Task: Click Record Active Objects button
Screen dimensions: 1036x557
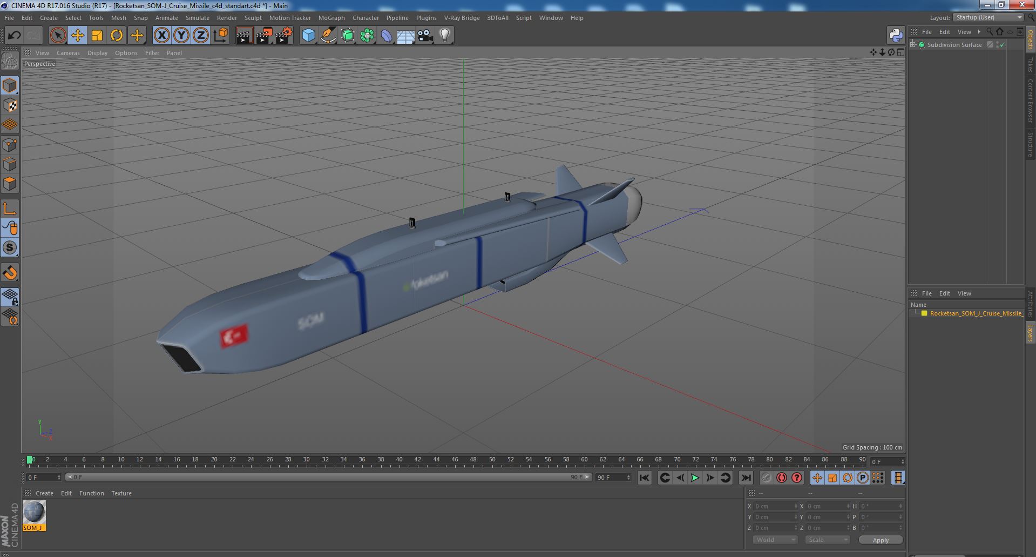Action: (766, 478)
